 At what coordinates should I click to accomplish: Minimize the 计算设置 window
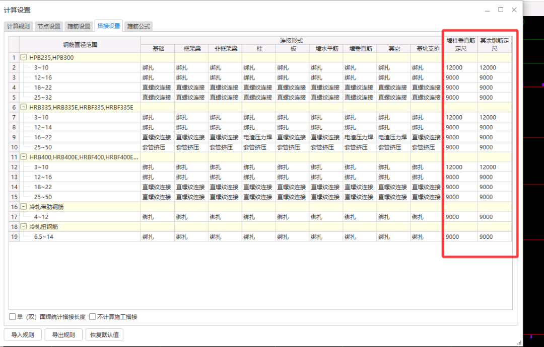488,10
